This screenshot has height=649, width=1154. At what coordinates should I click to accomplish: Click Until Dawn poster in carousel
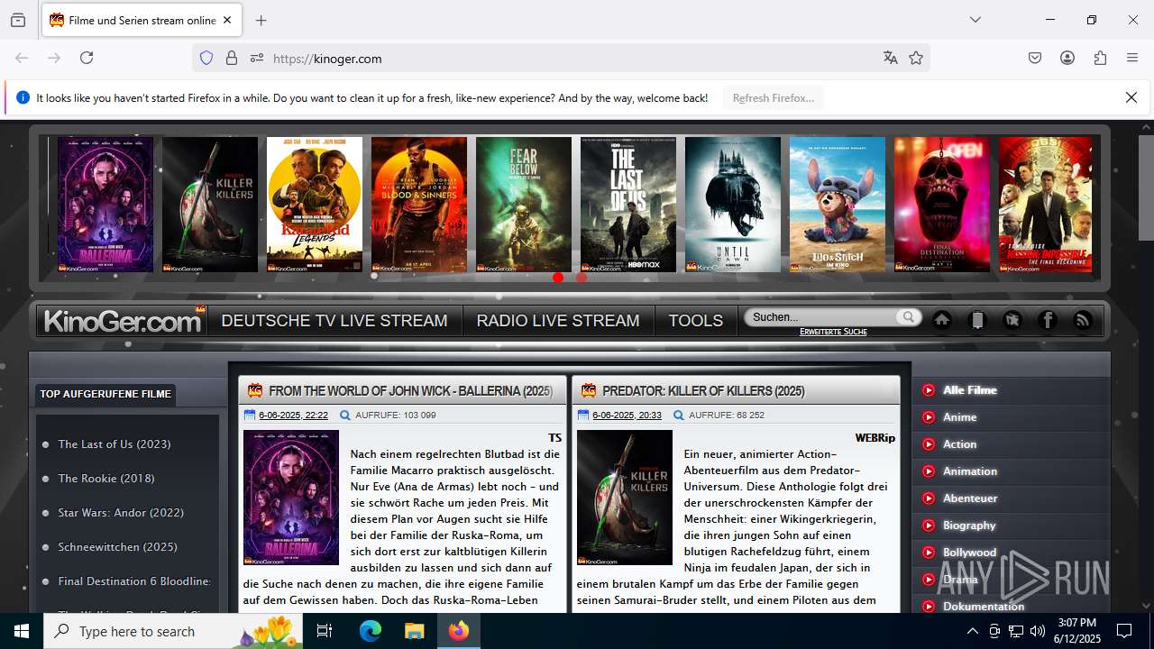click(x=733, y=205)
